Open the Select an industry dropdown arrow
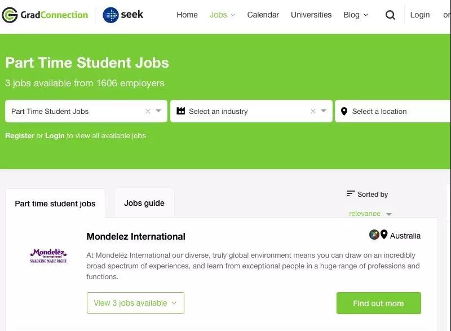 tap(324, 111)
